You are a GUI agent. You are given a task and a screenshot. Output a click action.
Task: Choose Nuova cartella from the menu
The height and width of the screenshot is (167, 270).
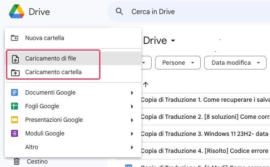pos(73,38)
